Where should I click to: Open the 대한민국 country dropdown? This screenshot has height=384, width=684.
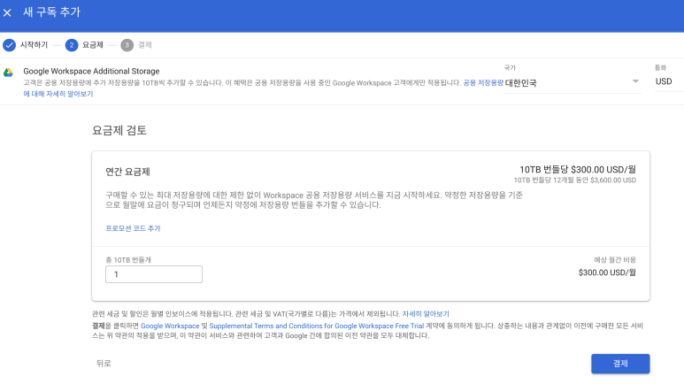pos(573,82)
